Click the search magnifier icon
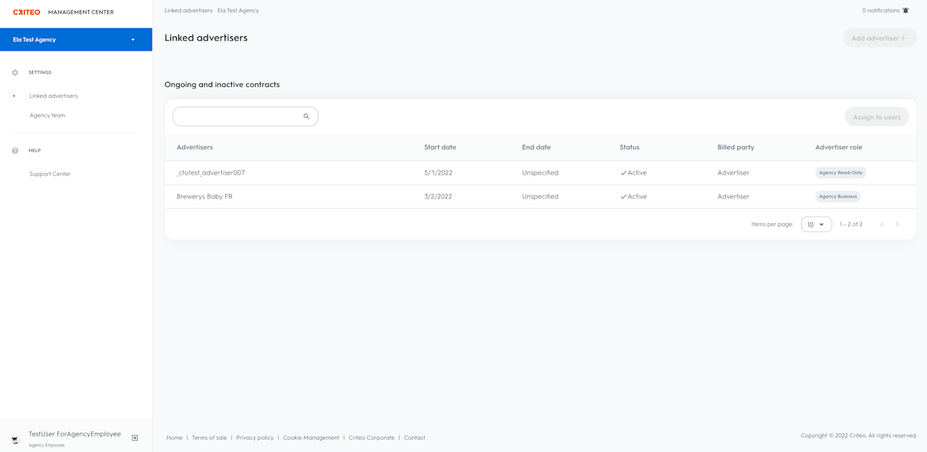Viewport: 927px width, 452px height. pyautogui.click(x=306, y=117)
